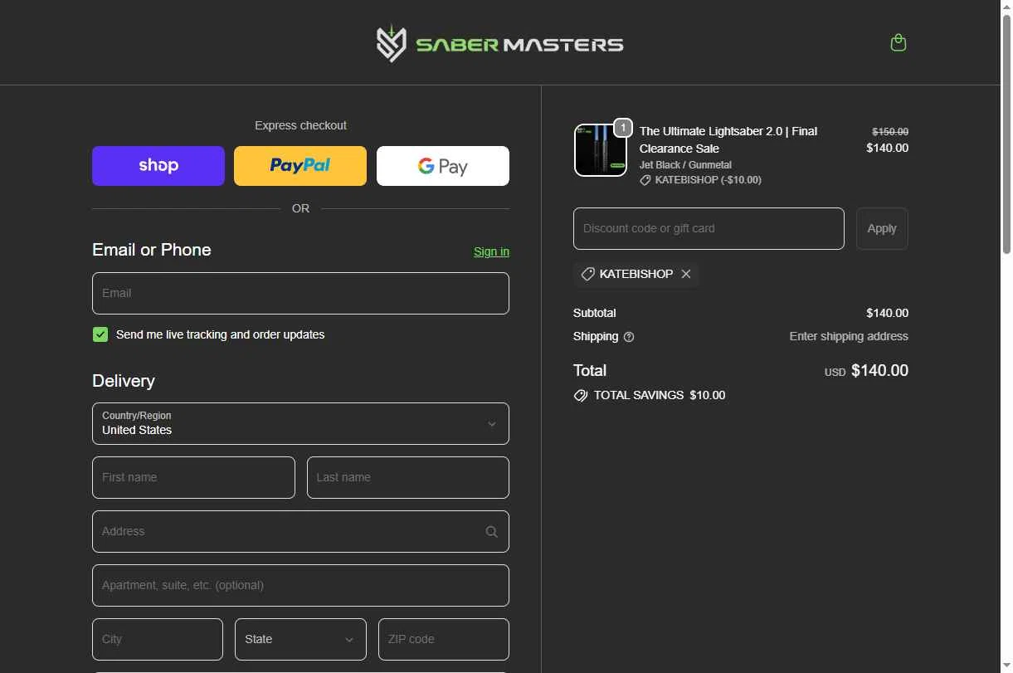
Task: Click the USD $140.00 total amount
Action: point(866,371)
